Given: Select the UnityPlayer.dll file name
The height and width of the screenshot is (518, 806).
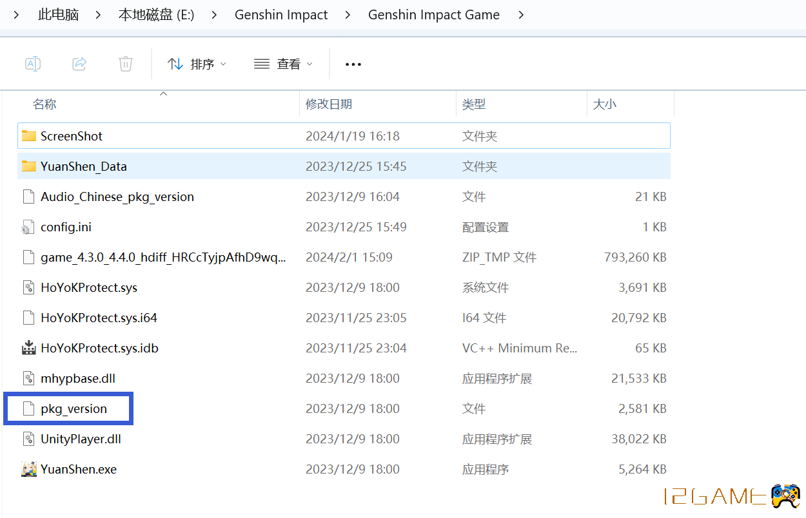Looking at the screenshot, I should 81,439.
